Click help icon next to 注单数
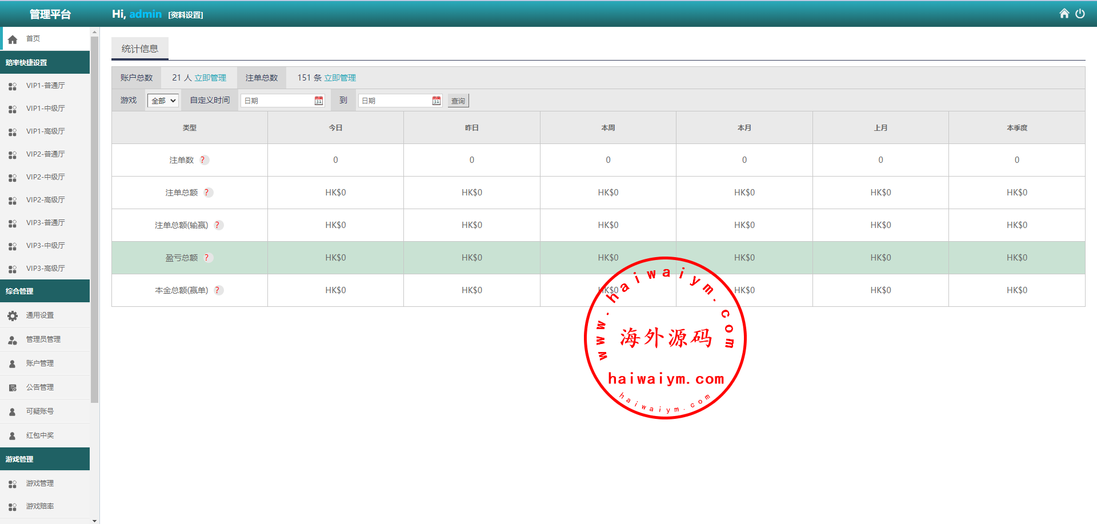 [x=203, y=160]
